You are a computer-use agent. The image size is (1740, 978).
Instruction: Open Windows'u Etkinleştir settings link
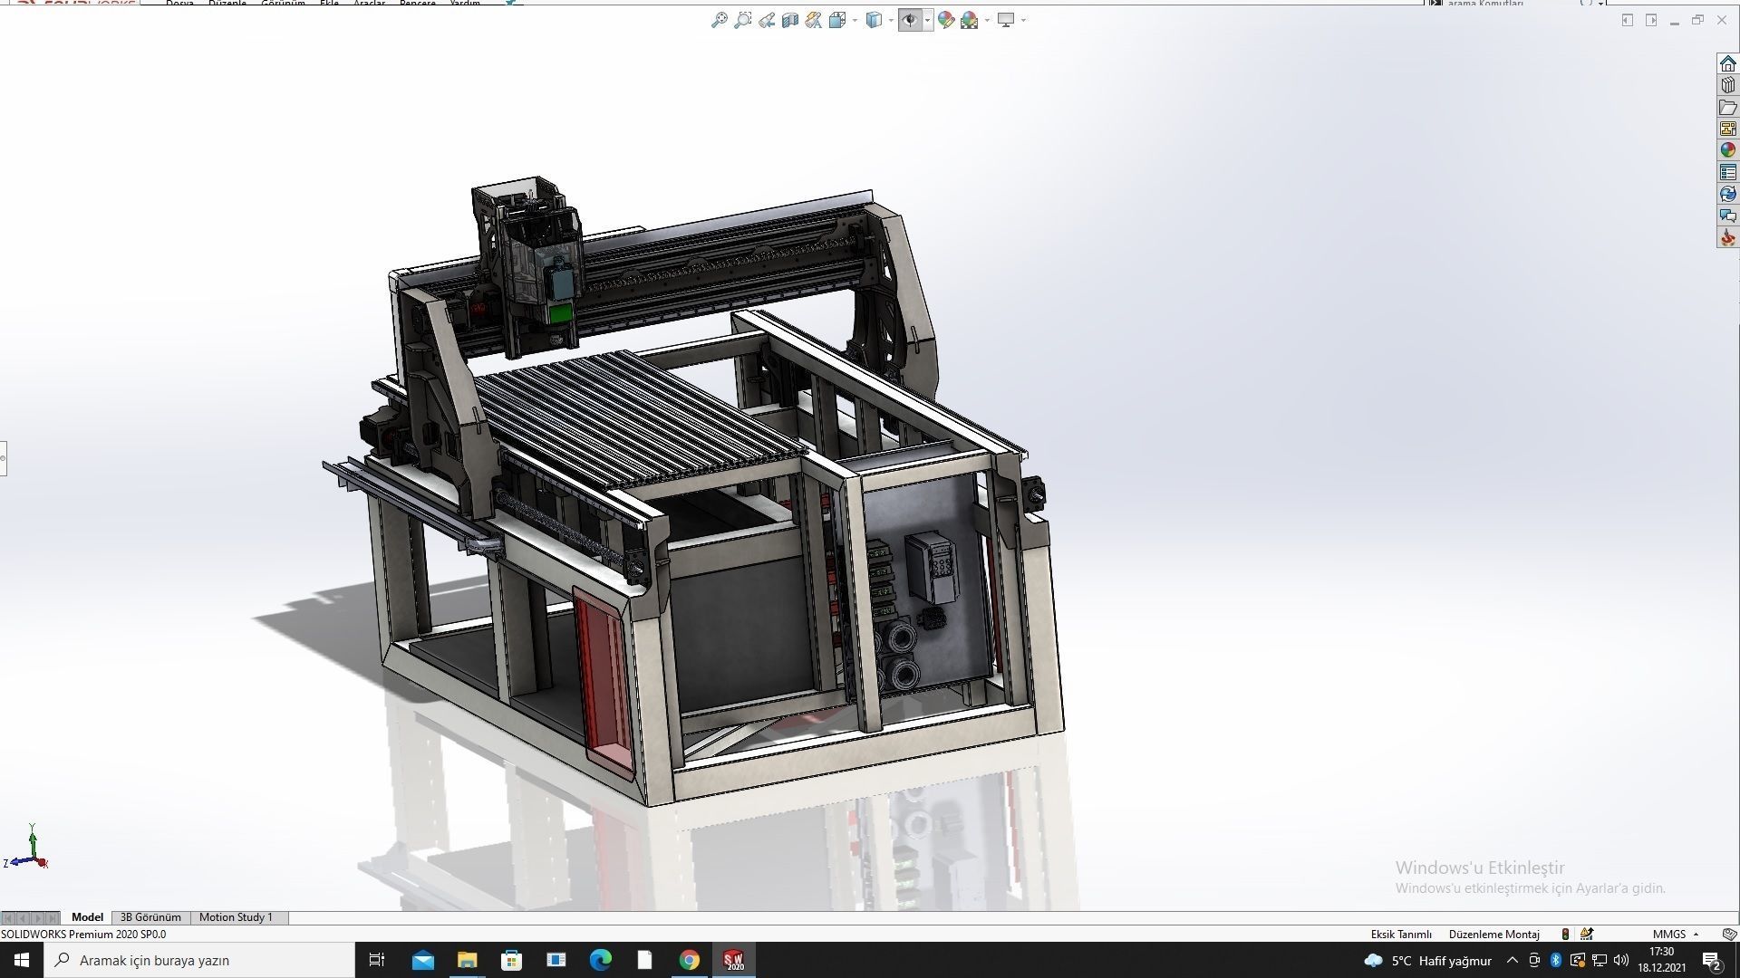(1530, 888)
